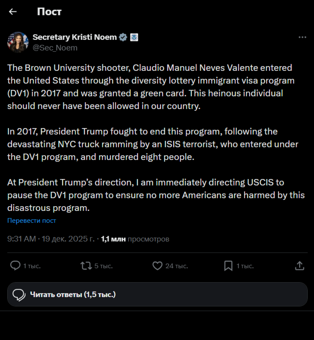This screenshot has height=340, width=314.
Task: Share the post via upload arrow icon
Action: 299,266
